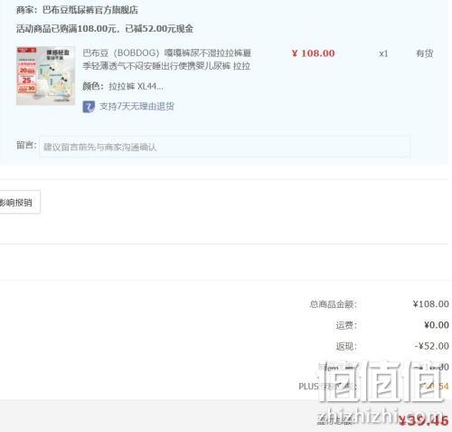Click the -¥52.00 cashback amount
This screenshot has height=432, width=452.
click(x=432, y=346)
